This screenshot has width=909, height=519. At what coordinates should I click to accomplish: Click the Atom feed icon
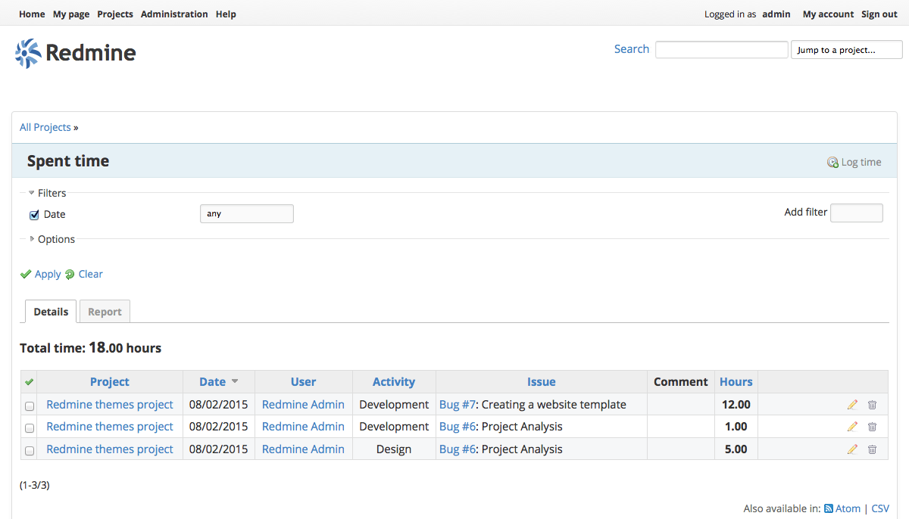829,509
